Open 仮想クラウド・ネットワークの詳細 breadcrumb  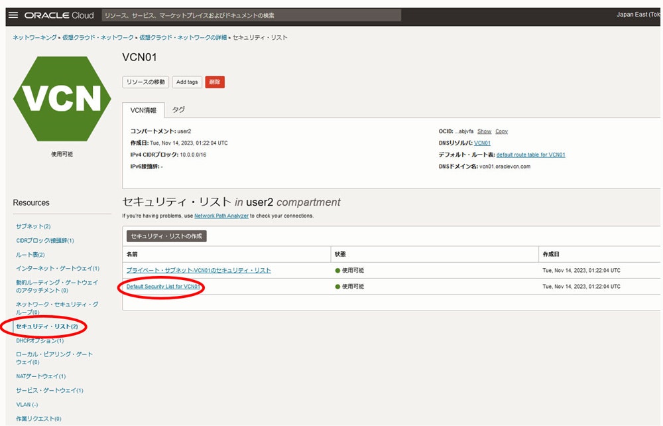[183, 38]
